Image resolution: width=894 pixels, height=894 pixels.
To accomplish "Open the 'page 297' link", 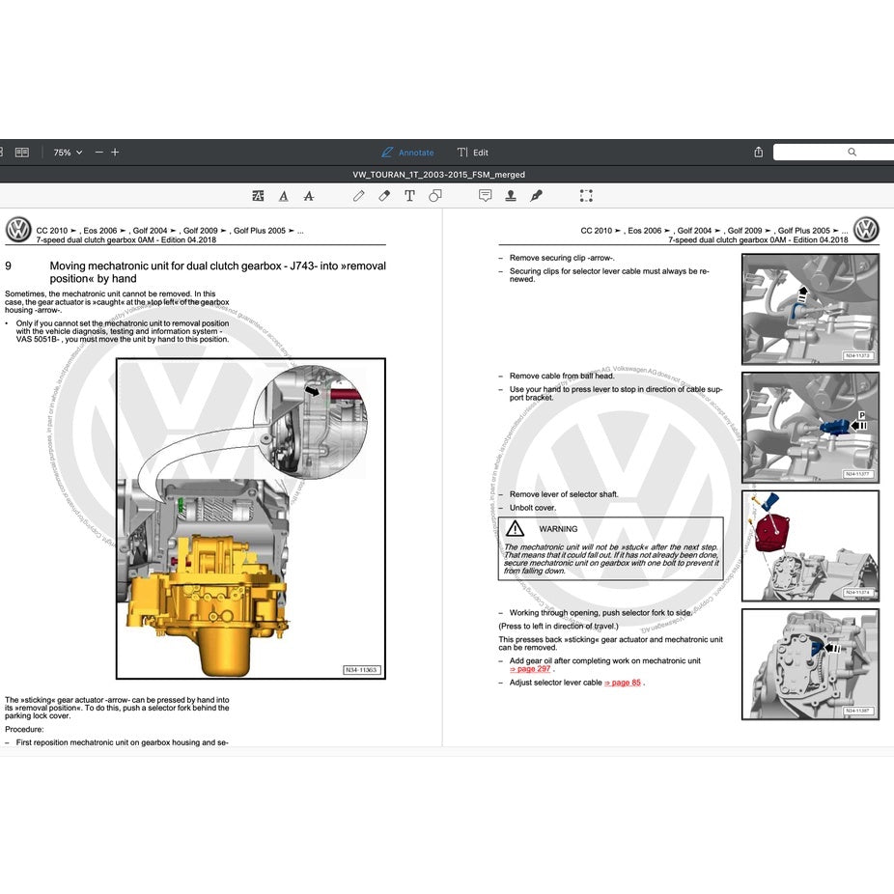I will 530,669.
